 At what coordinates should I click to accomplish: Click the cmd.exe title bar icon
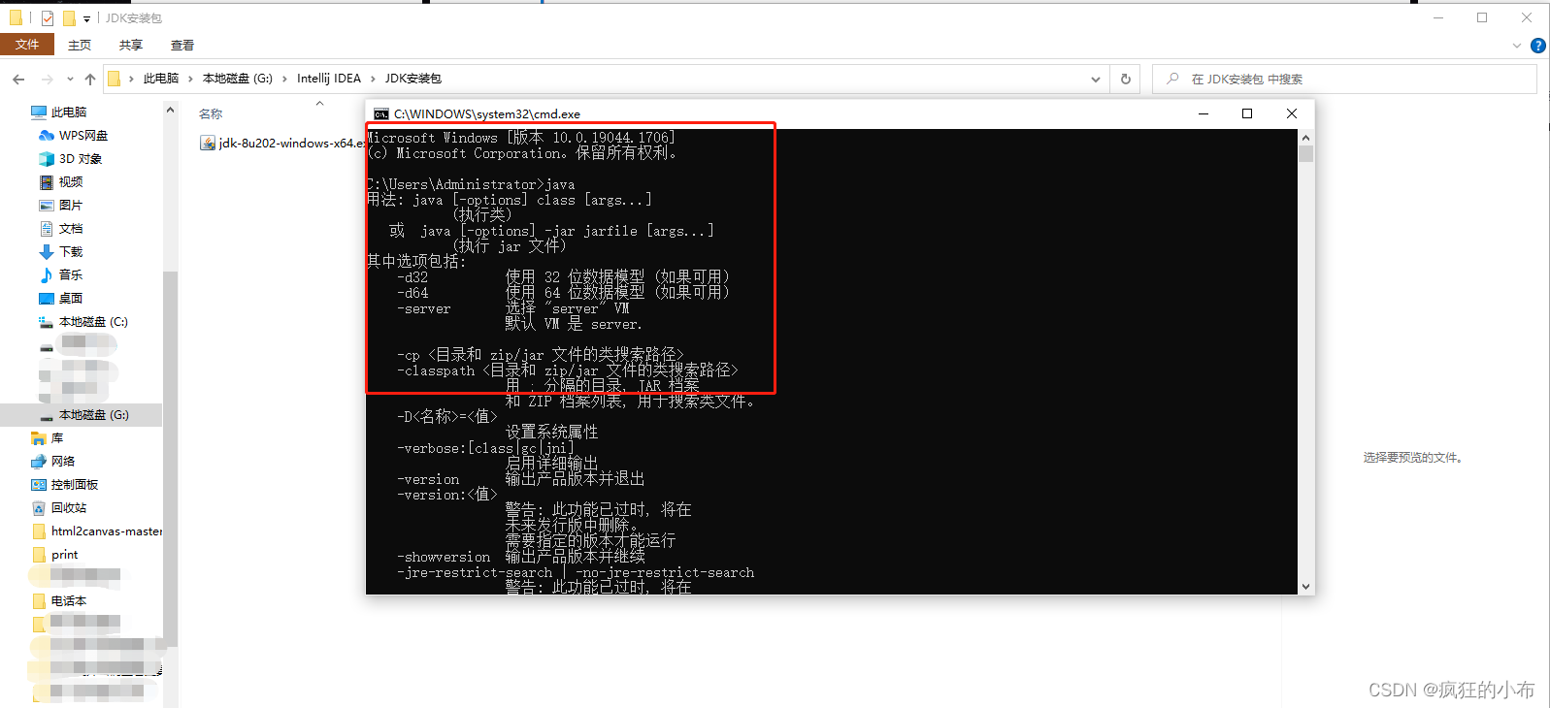point(381,114)
